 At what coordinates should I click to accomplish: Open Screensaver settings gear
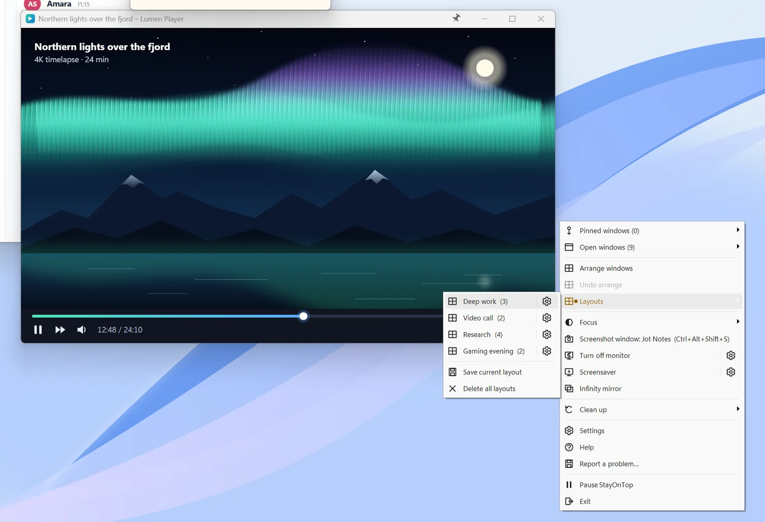[731, 372]
